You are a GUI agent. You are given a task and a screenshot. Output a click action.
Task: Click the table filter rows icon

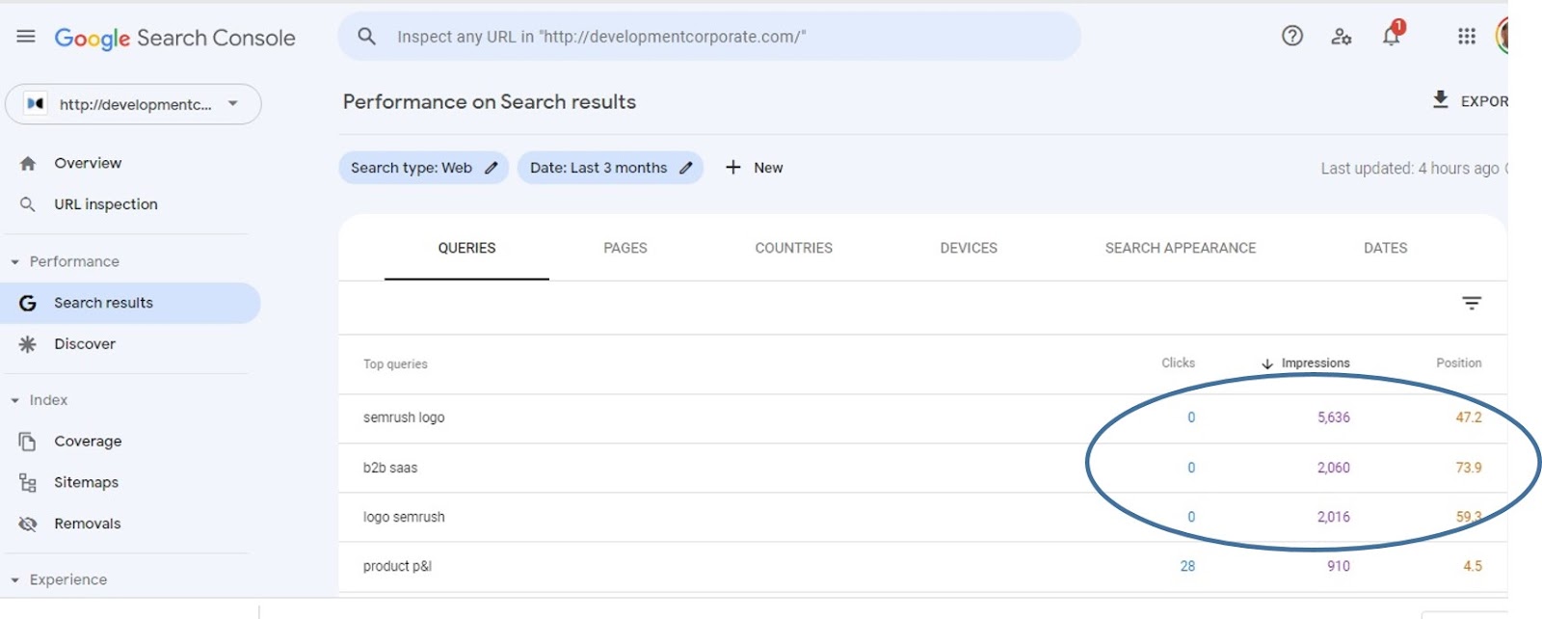[1472, 304]
